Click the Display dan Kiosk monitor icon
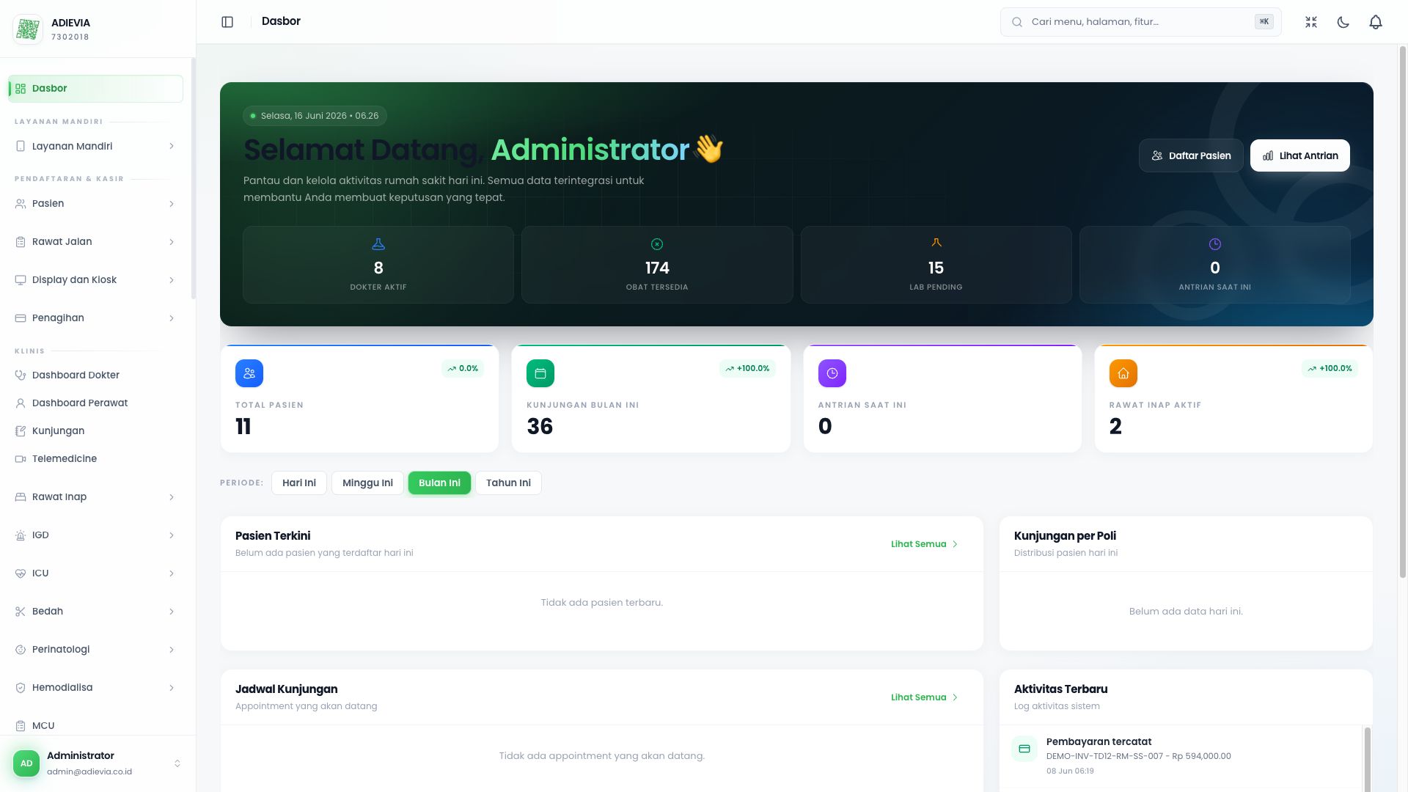This screenshot has height=792, width=1408. point(21,280)
